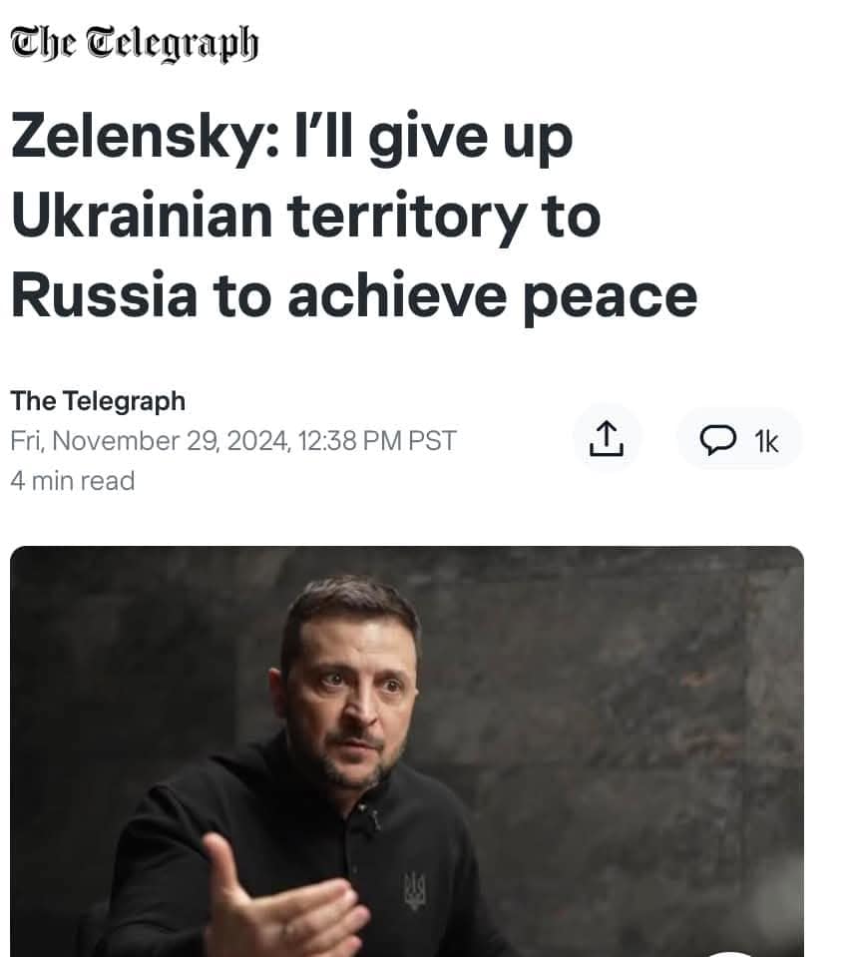Open comments via the speech bubble icon
The image size is (854, 957).
tap(716, 440)
